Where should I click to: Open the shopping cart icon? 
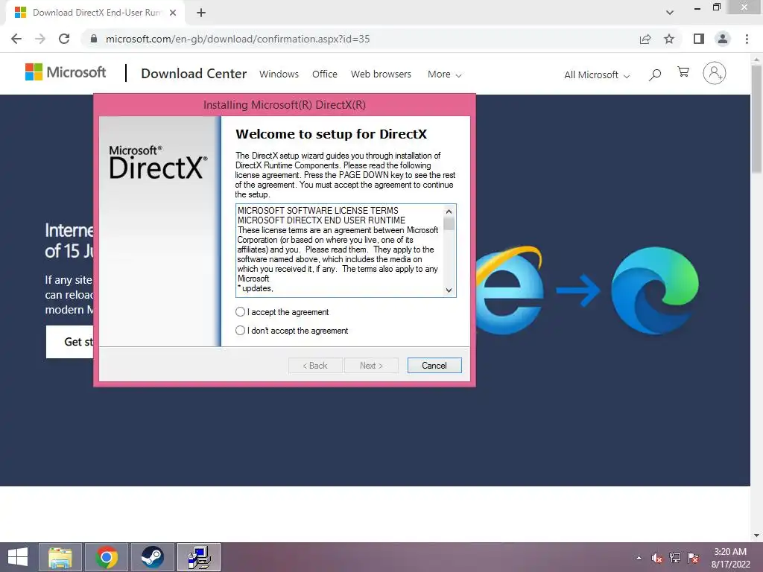[683, 72]
